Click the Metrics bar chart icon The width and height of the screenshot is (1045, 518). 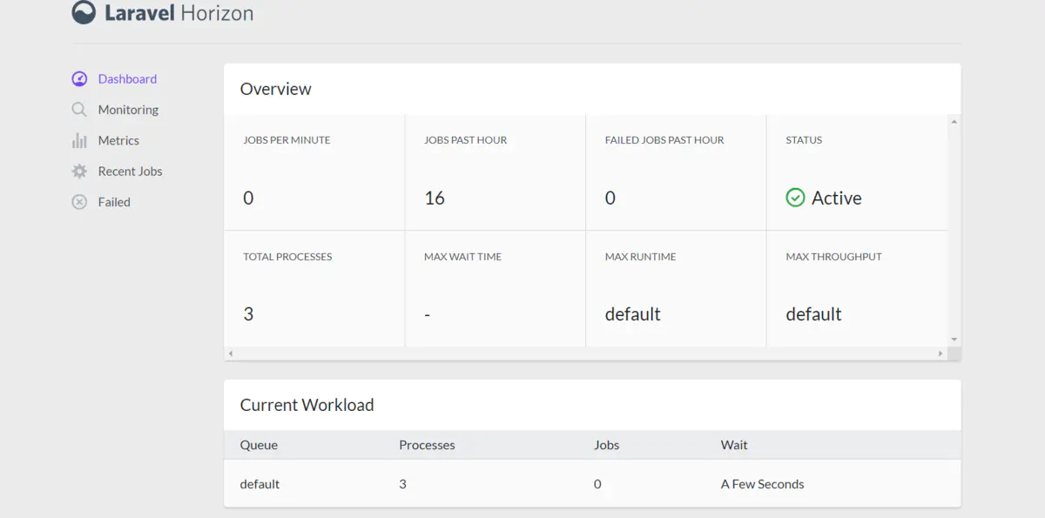pos(79,140)
